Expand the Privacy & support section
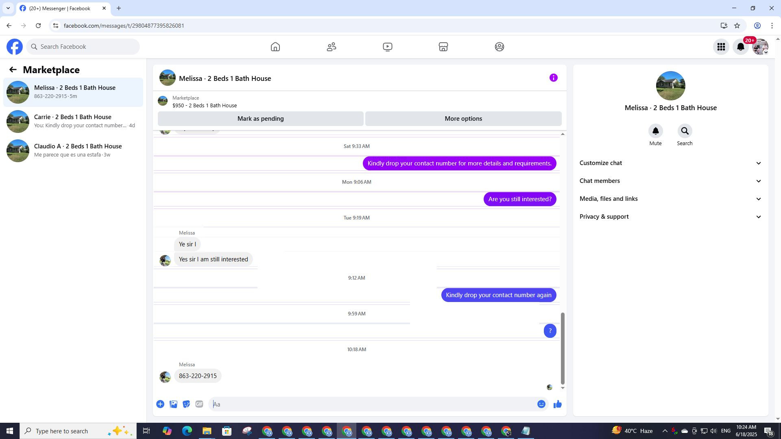The image size is (781, 439). (670, 217)
